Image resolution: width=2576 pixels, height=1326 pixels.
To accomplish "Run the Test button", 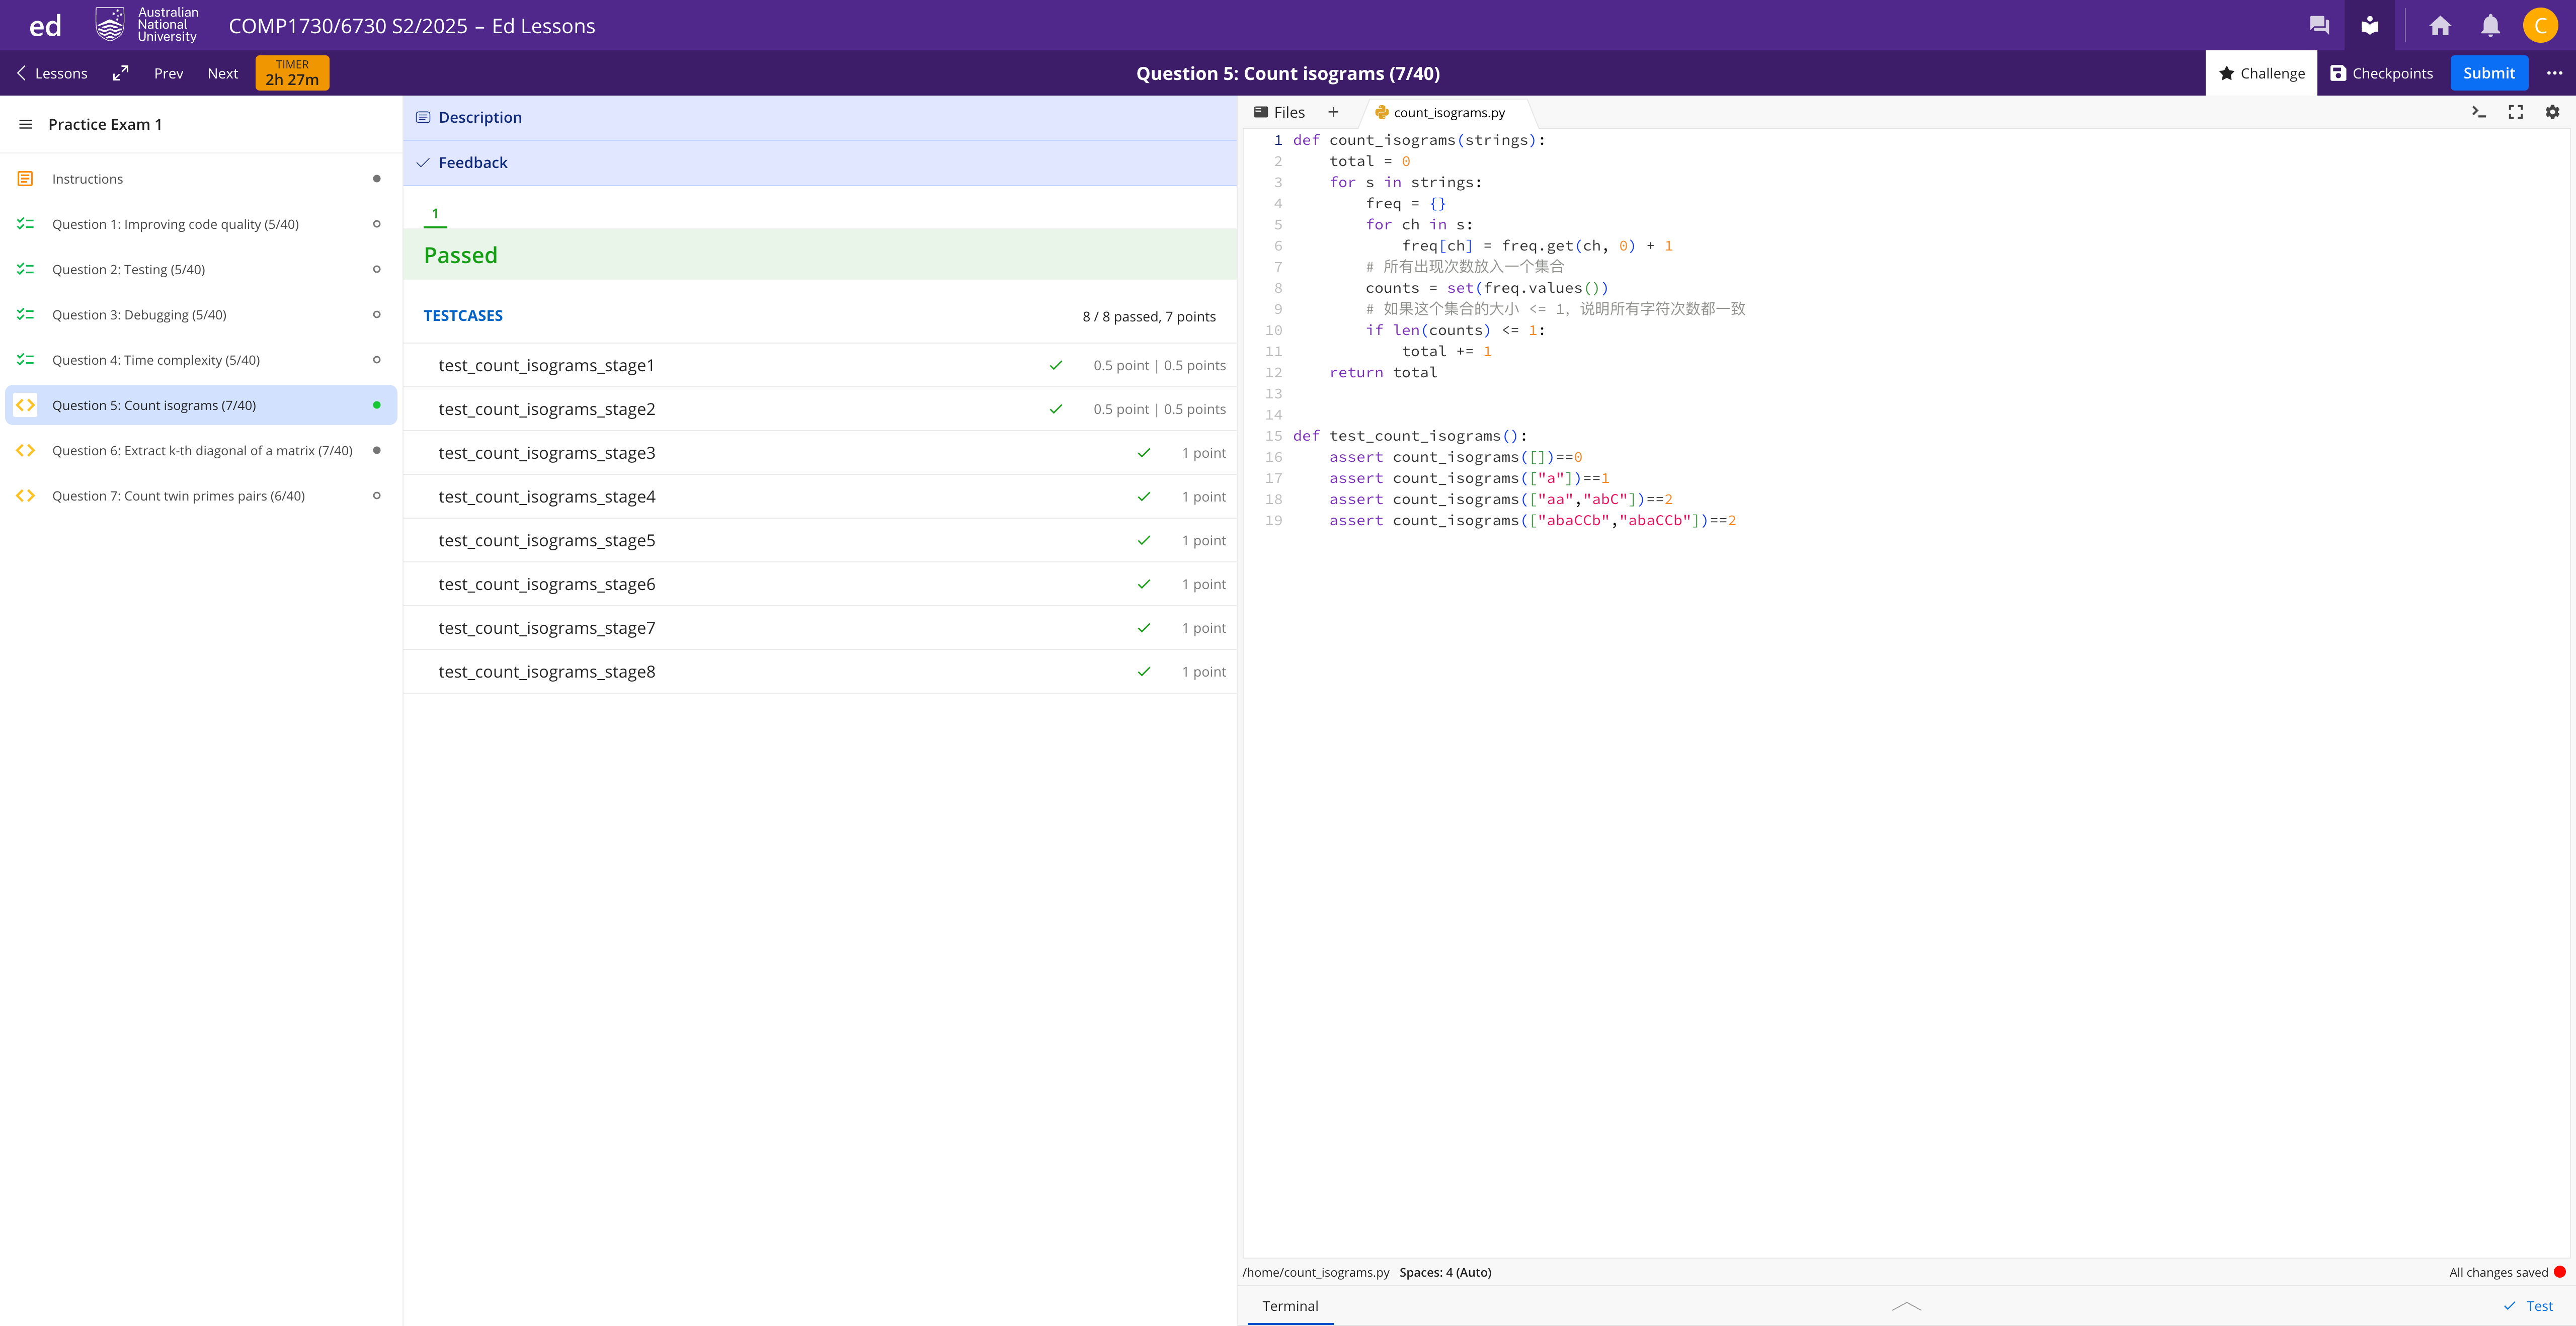I will pyautogui.click(x=2528, y=1305).
